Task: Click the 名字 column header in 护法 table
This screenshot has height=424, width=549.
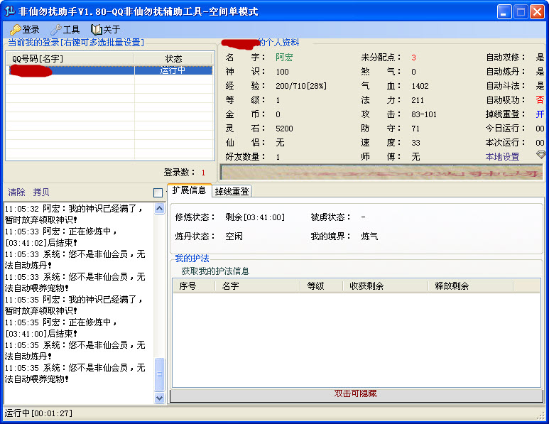Action: tap(258, 286)
